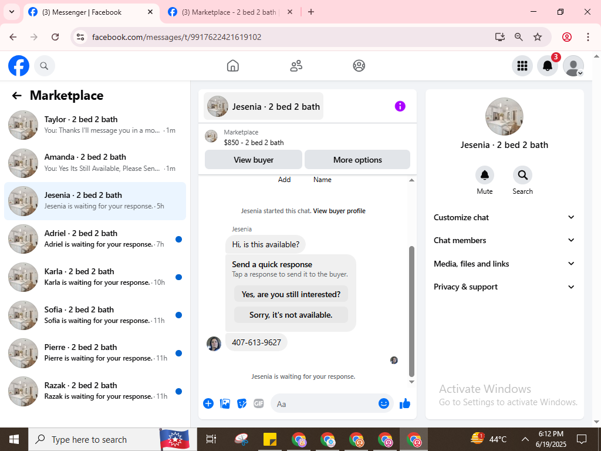601x451 pixels.
Task: Click Jesenia 2 bed 2 bath chat header
Action: 264,106
